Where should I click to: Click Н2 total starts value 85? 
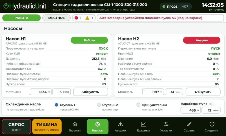(x=217, y=84)
